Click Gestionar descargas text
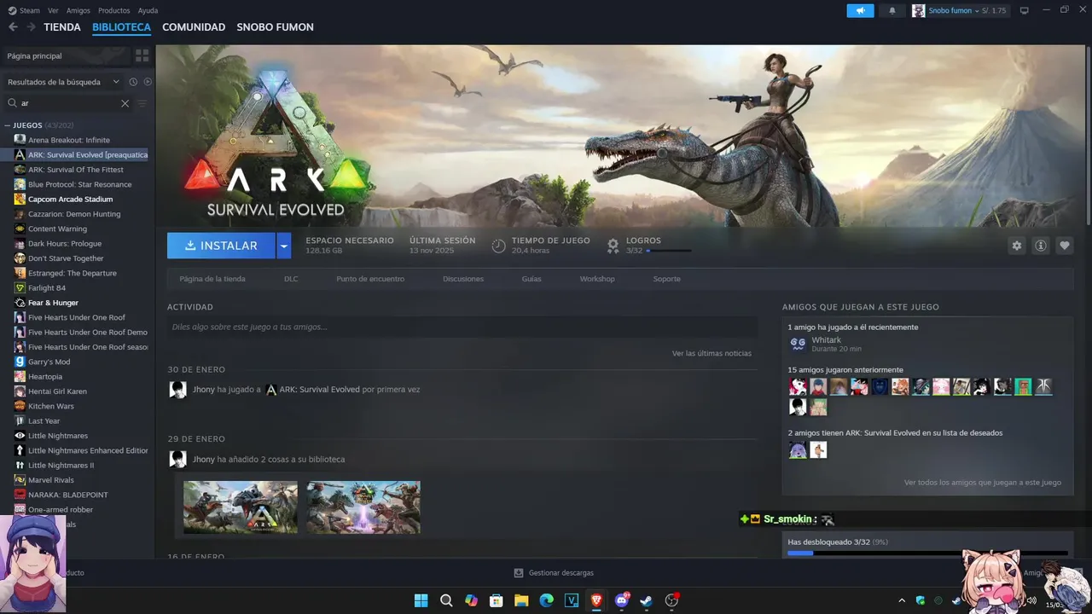 [561, 573]
